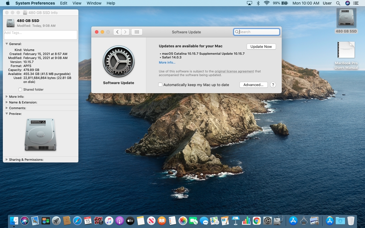Launch Numbers app from Dock
This screenshot has height=228, width=365.
246,221
